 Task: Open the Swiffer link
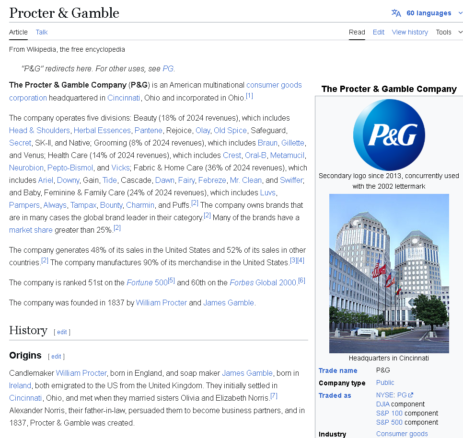(x=291, y=180)
